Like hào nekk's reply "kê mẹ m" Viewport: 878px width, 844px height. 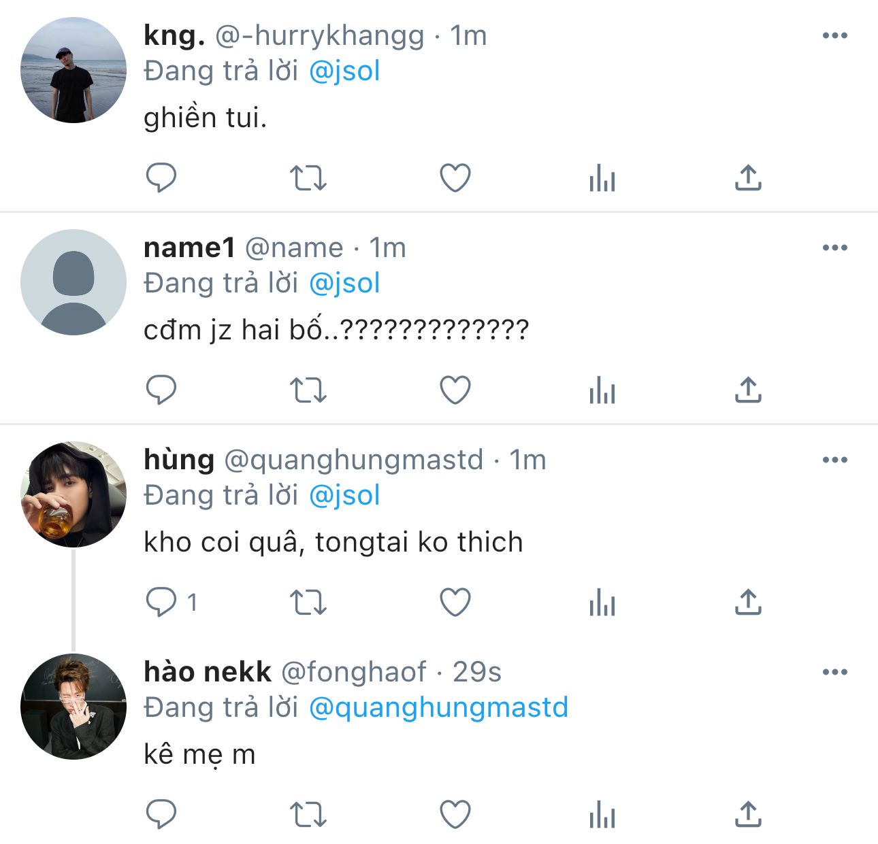(455, 815)
